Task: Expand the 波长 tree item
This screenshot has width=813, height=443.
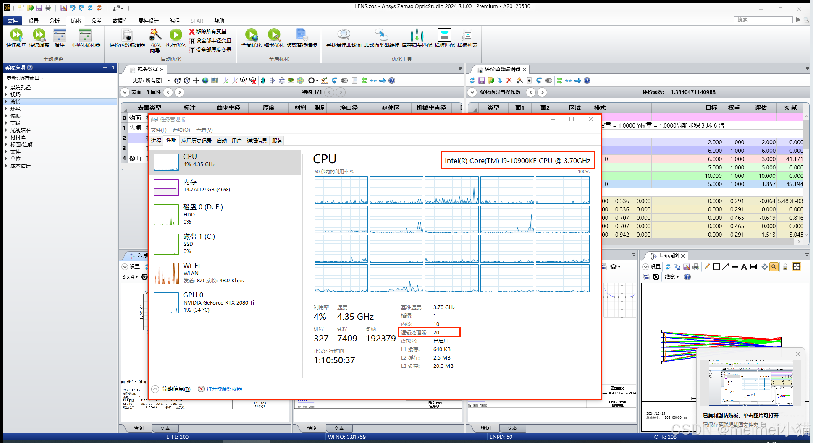Action: tap(6, 102)
